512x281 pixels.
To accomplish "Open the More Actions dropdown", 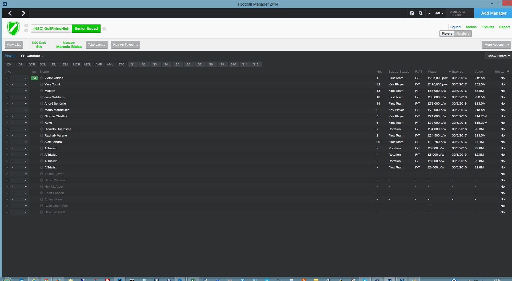I will (x=496, y=45).
